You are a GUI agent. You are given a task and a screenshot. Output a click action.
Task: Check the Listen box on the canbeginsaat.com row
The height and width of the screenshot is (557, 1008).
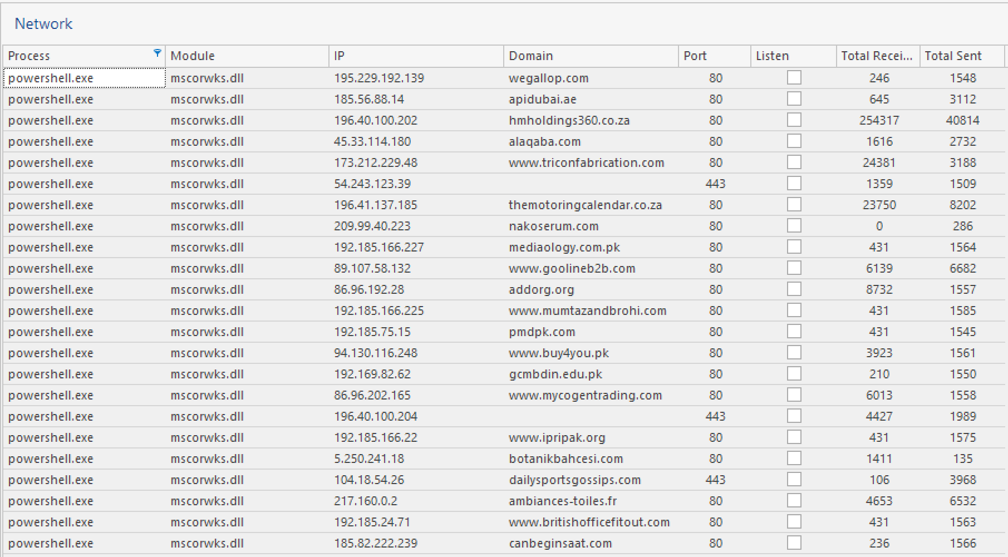[795, 543]
